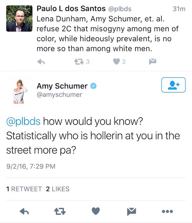Screen dimensions: 192x223
Task: Retweet Amy Schumer's tweet
Action: pyautogui.click(x=60, y=211)
